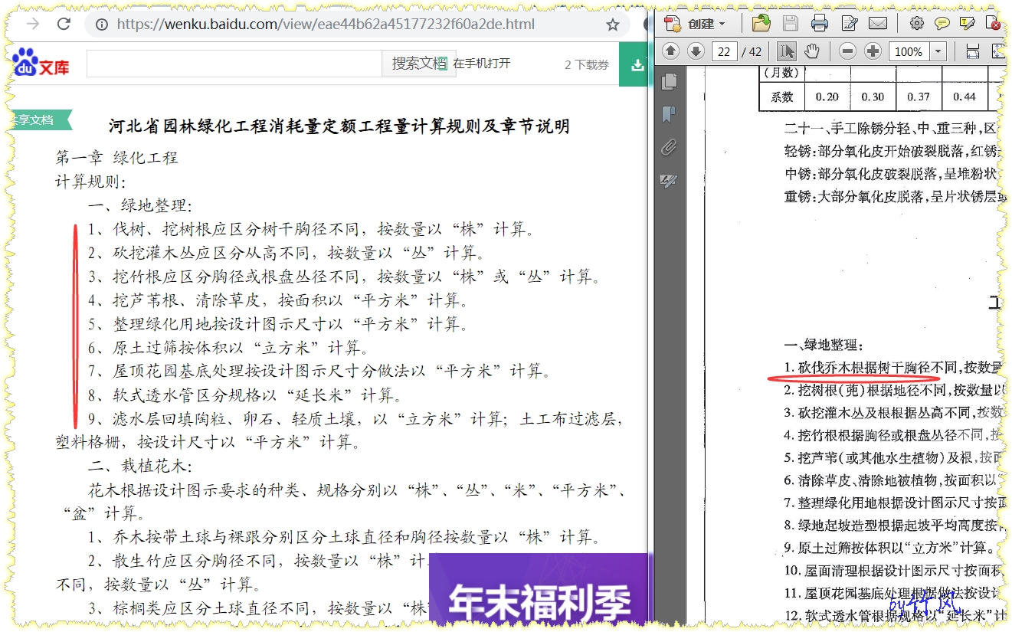Image resolution: width=1012 pixels, height=632 pixels.
Task: Select the text selection cursor tool
Action: click(786, 51)
